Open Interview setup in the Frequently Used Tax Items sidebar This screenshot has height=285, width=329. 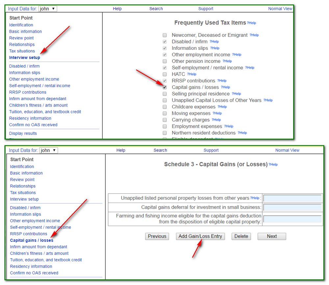(25, 58)
